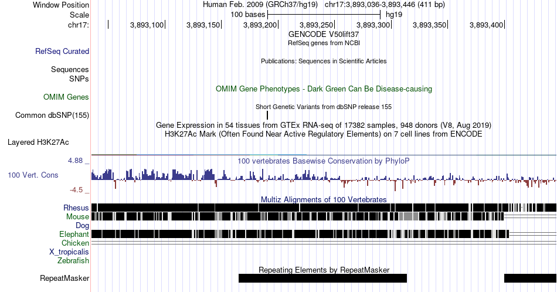The width and height of the screenshot is (557, 292).
Task: Click the GENCODE V50lift37 track title
Action: pyautogui.click(x=324, y=34)
